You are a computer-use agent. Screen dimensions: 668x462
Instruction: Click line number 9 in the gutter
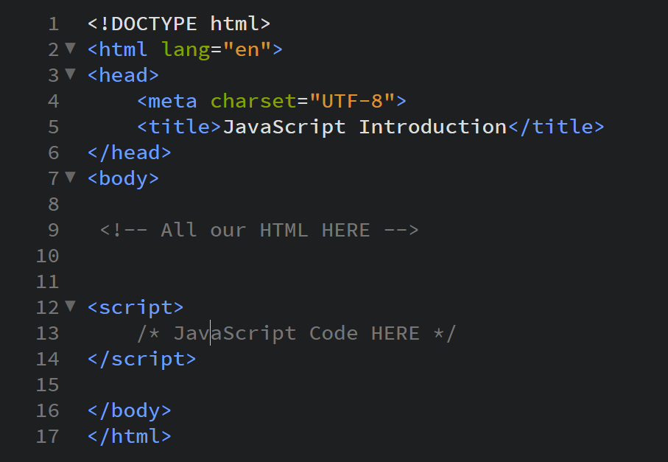point(53,230)
